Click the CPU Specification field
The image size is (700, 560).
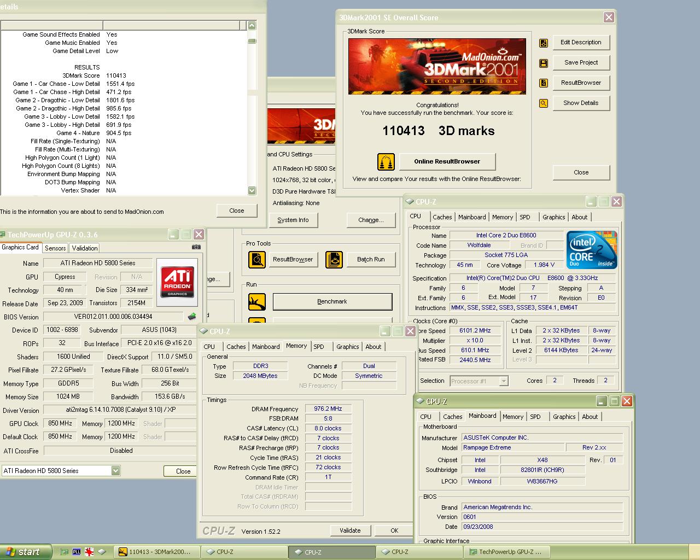(x=533, y=278)
